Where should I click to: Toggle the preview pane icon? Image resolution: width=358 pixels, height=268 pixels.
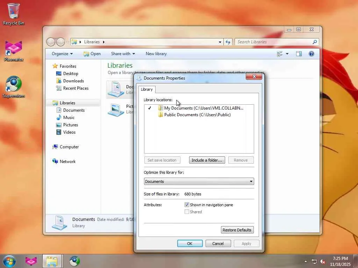pyautogui.click(x=299, y=54)
